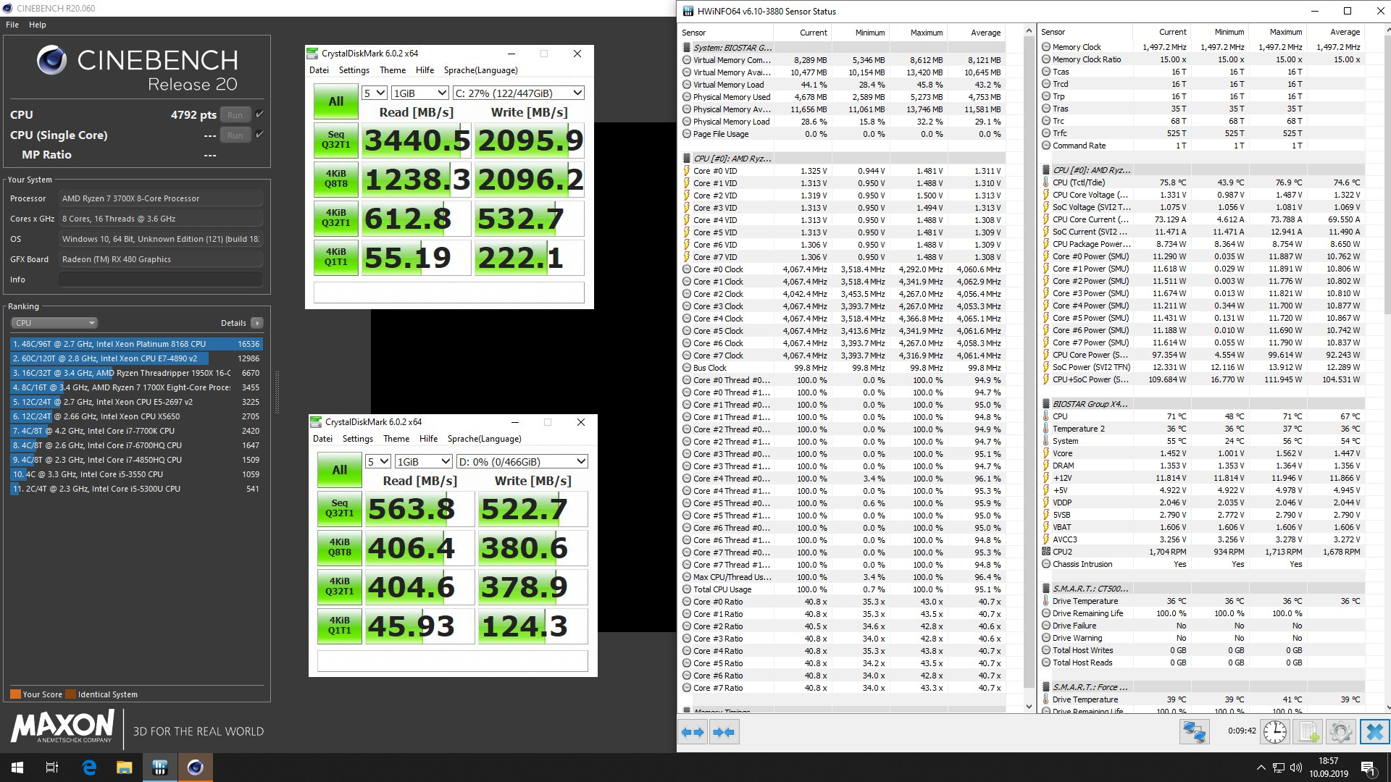Click HWiNFO logging start document icon
Screen dimensions: 1391x782
point(1308,732)
